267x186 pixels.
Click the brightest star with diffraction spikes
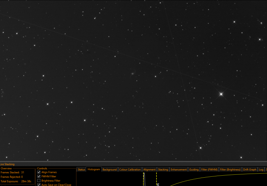(x=221, y=94)
